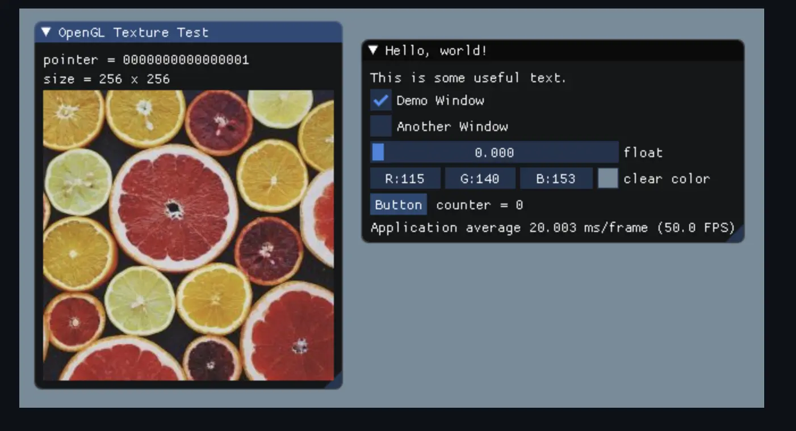Open the clear color swatch picker
This screenshot has height=431, width=796.
[608, 179]
